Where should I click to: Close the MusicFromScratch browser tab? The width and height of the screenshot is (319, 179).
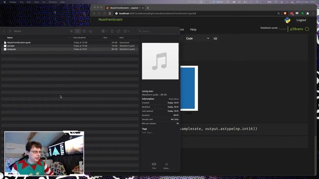(x=143, y=8)
